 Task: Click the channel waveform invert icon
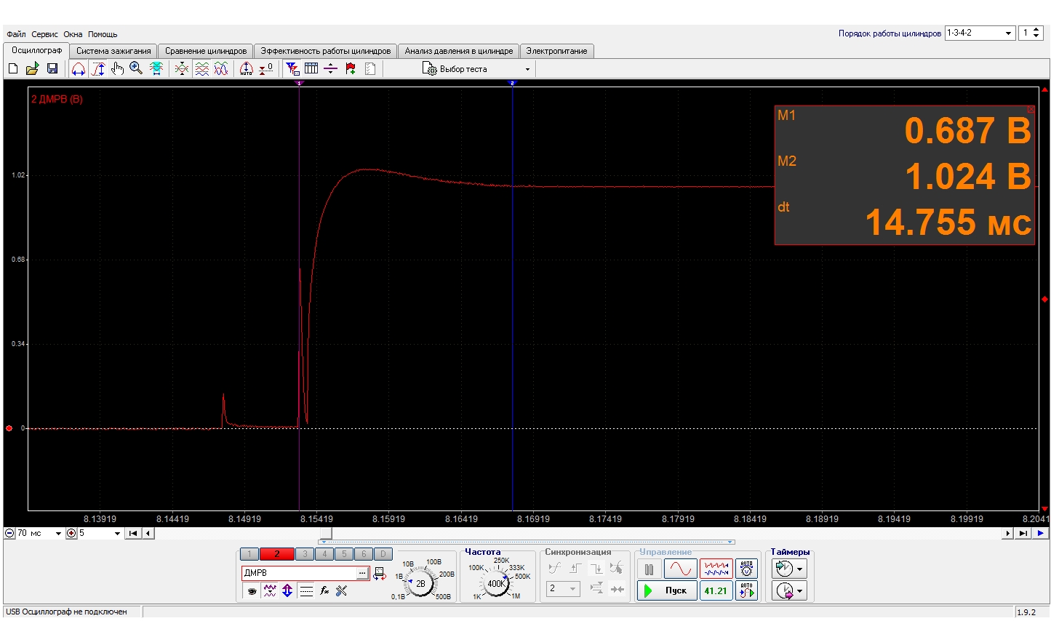point(270,590)
